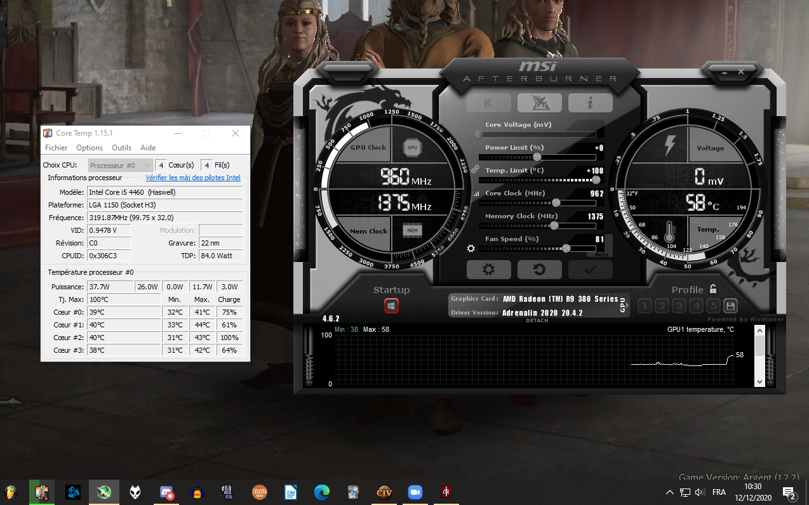This screenshot has height=505, width=809.
Task: Open the Options menu in Core Temp
Action: [x=90, y=148]
